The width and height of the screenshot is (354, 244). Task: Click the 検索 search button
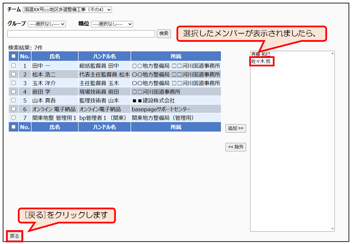tap(164, 34)
